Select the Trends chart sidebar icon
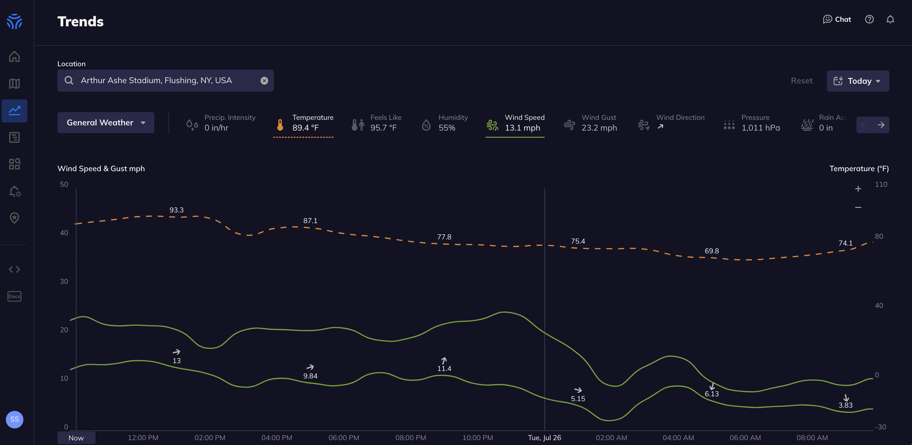The height and width of the screenshot is (445, 912). [x=15, y=110]
